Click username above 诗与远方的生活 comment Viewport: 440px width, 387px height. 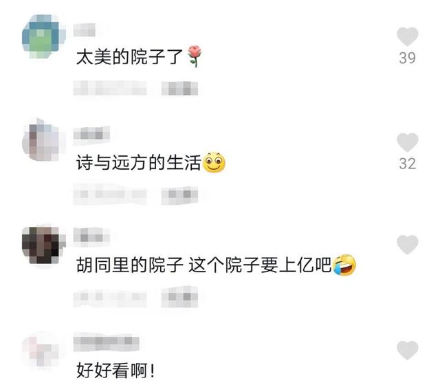coord(91,135)
